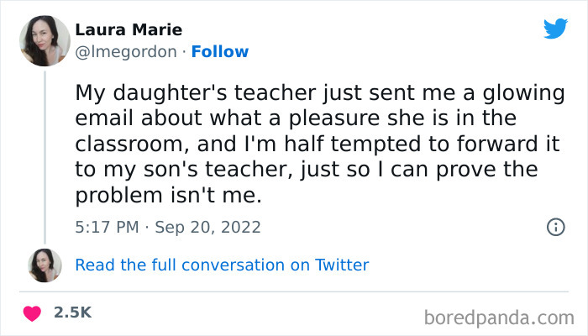Like the tweet with the heart icon
Image resolution: width=588 pixels, height=336 pixels.
pos(32,313)
